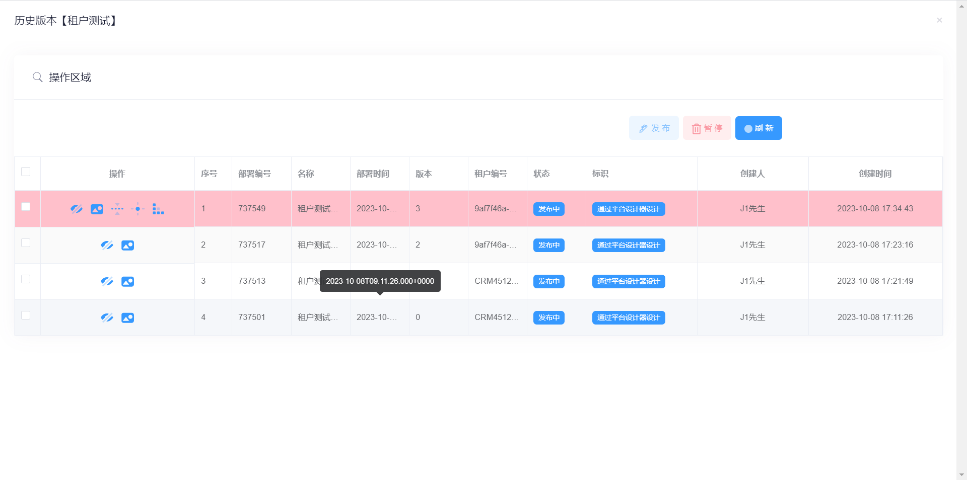Click the dashed-line flip icon in first row
Image resolution: width=967 pixels, height=480 pixels.
117,209
